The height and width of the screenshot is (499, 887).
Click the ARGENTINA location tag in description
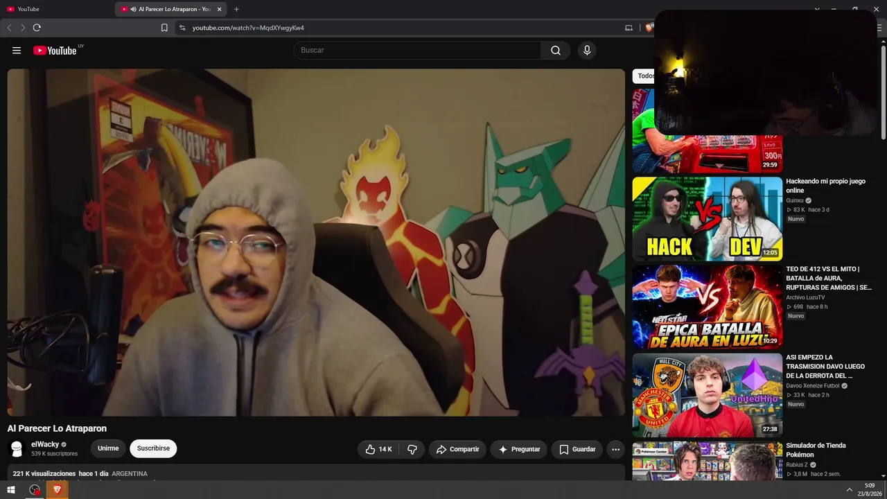point(130,474)
